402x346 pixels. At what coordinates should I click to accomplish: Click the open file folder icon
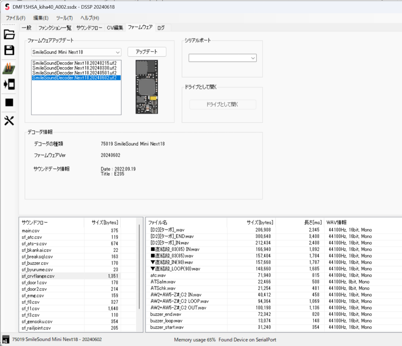click(9, 35)
